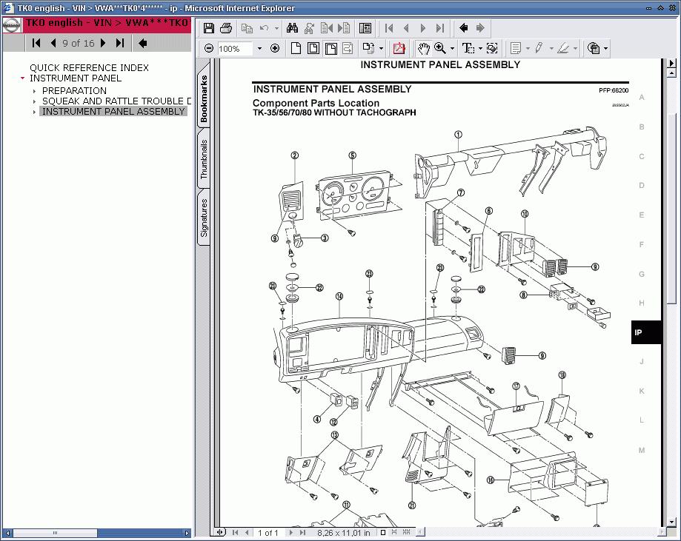
Task: Click the Internet Explorer title bar icon
Action: [9, 8]
